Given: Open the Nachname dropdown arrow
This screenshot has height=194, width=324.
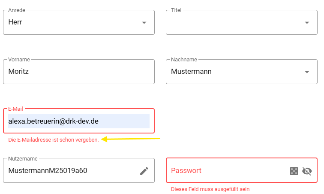Looking at the screenshot, I should point(307,72).
